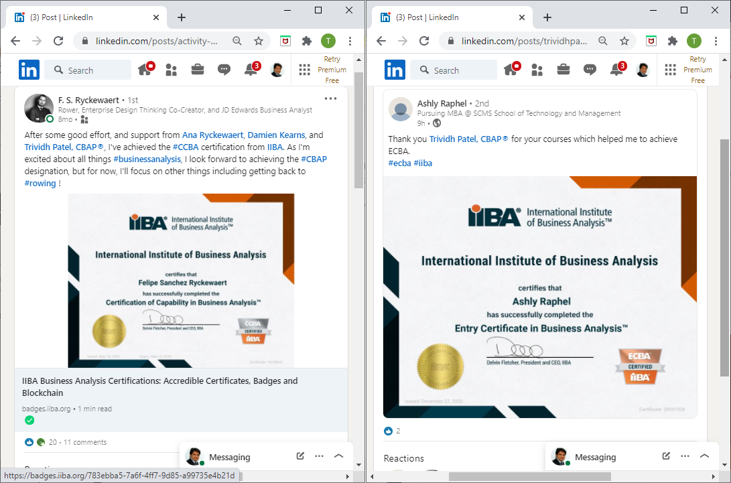This screenshot has height=483, width=731.
Task: Open Chrome profile T in right browser
Action: tap(694, 41)
